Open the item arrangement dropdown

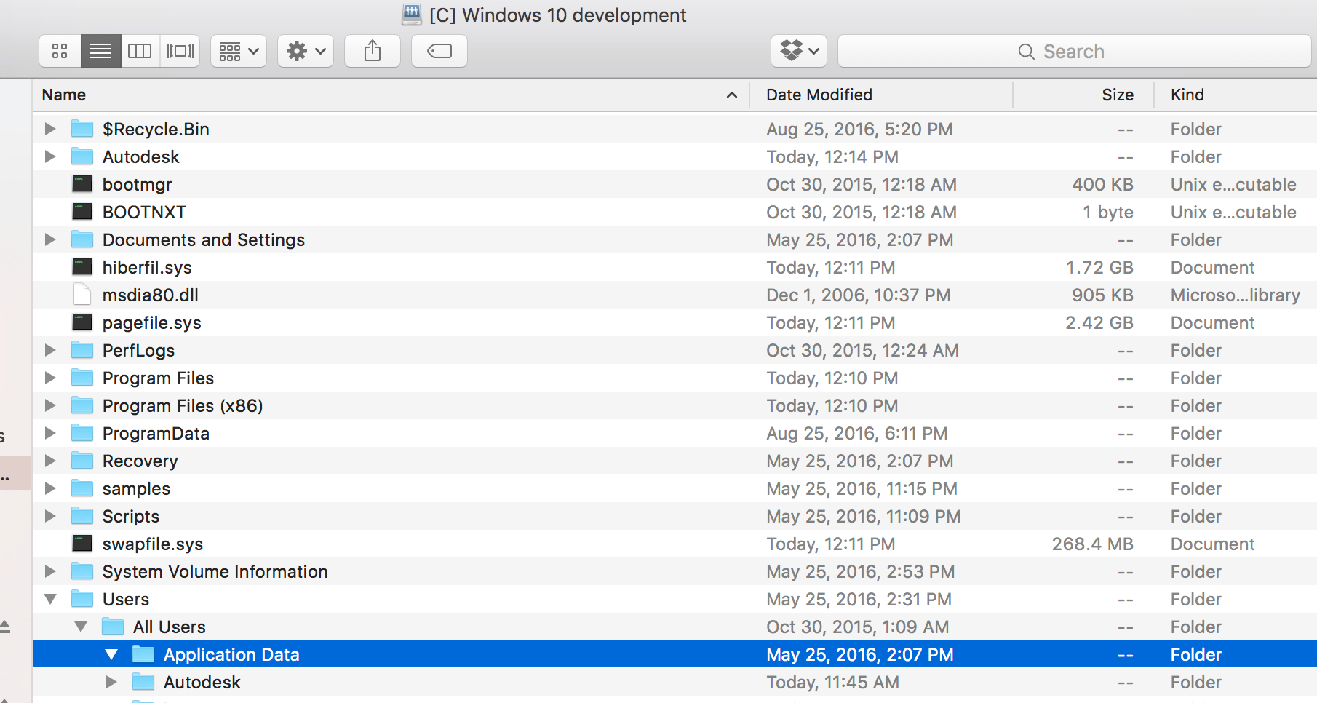coord(239,51)
